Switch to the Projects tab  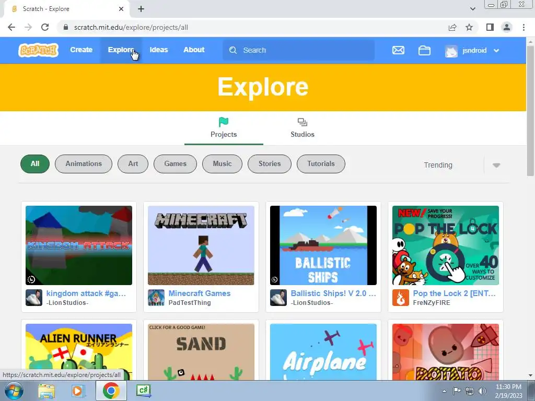point(224,128)
